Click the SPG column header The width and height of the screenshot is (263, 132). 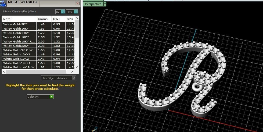70,19
